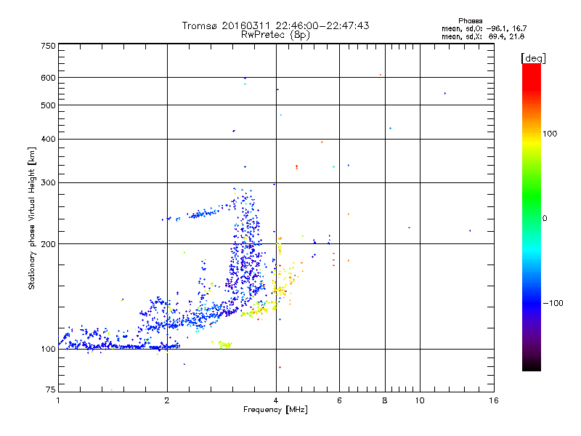Click the x-axis tick label '6'

coord(339,400)
